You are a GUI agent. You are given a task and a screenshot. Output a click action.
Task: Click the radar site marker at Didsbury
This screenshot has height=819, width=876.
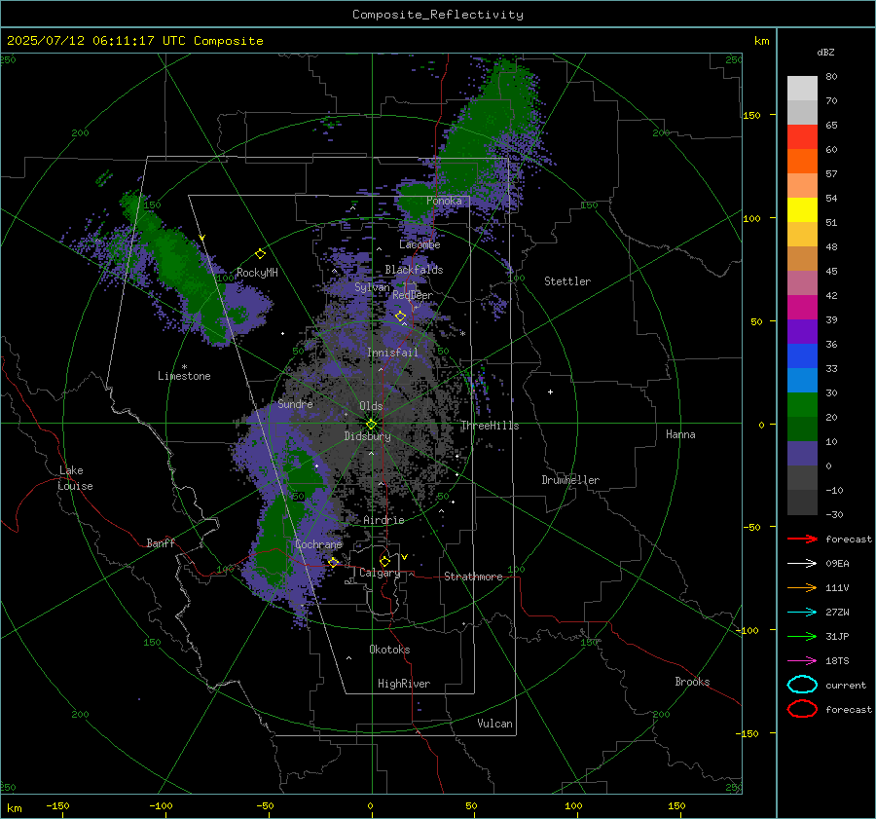(x=372, y=425)
